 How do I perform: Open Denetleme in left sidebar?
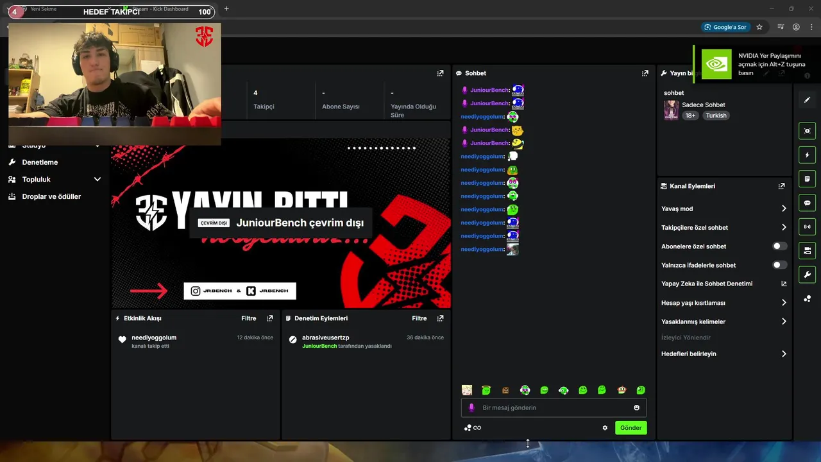click(40, 162)
